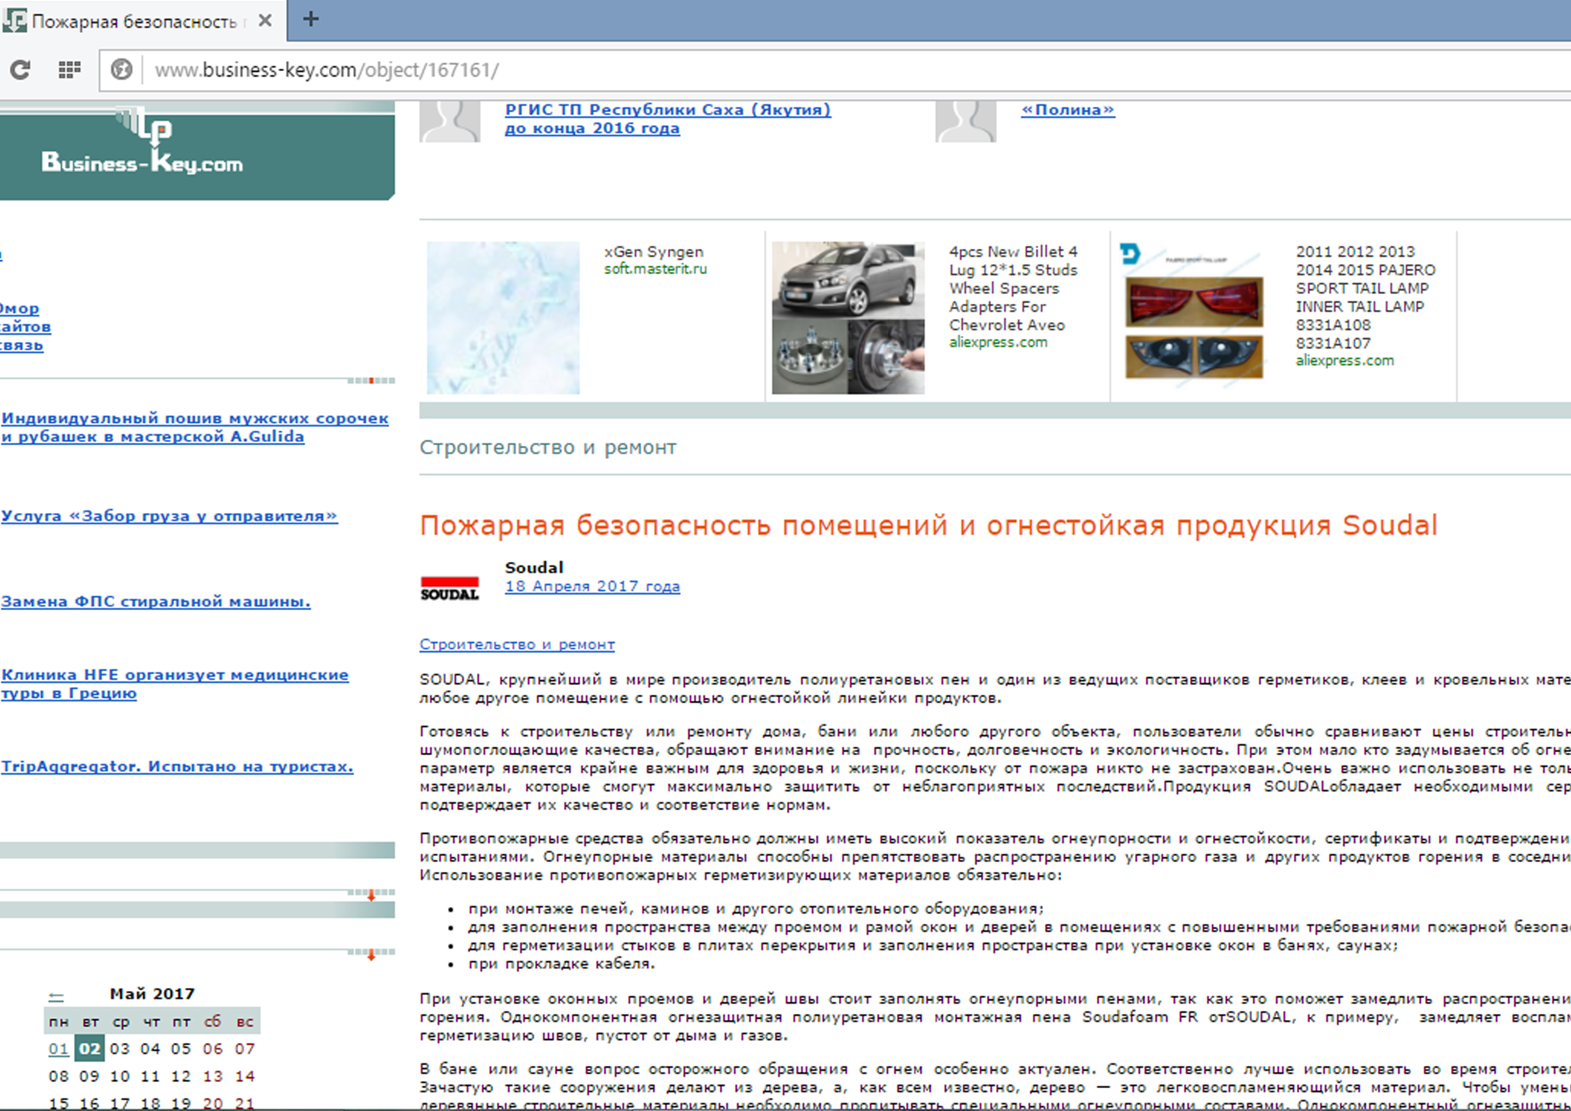The width and height of the screenshot is (1571, 1111).
Task: Click the xGen Syngen ad image
Action: pos(503,318)
